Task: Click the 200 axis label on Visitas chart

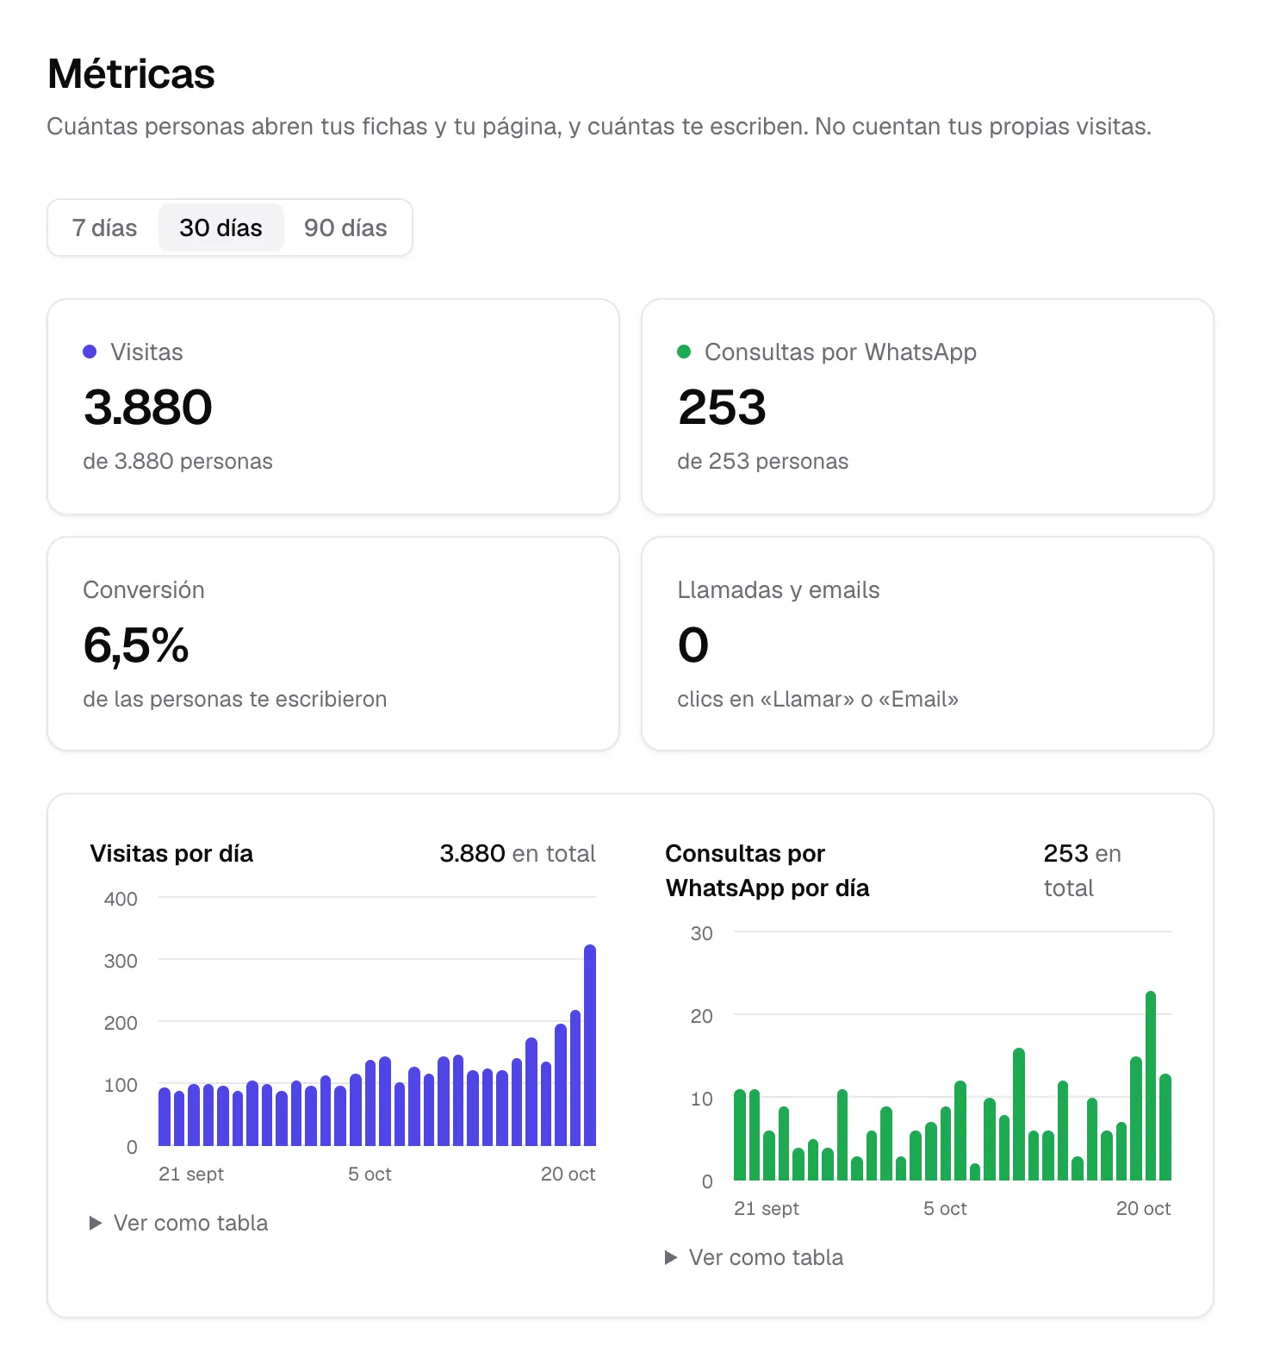Action: pos(121,1023)
